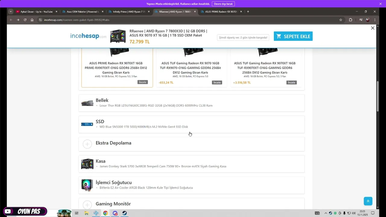Click the Bitfenix cooler thumbnail
Viewport: 386px width, 217px height.
click(87, 185)
